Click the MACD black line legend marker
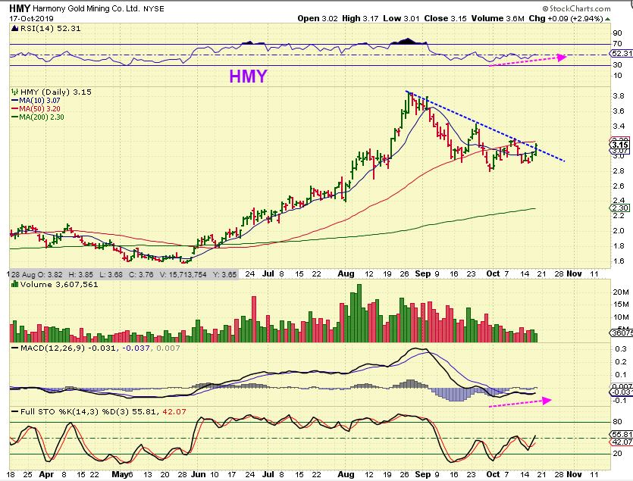The image size is (633, 481). pyautogui.click(x=15, y=348)
